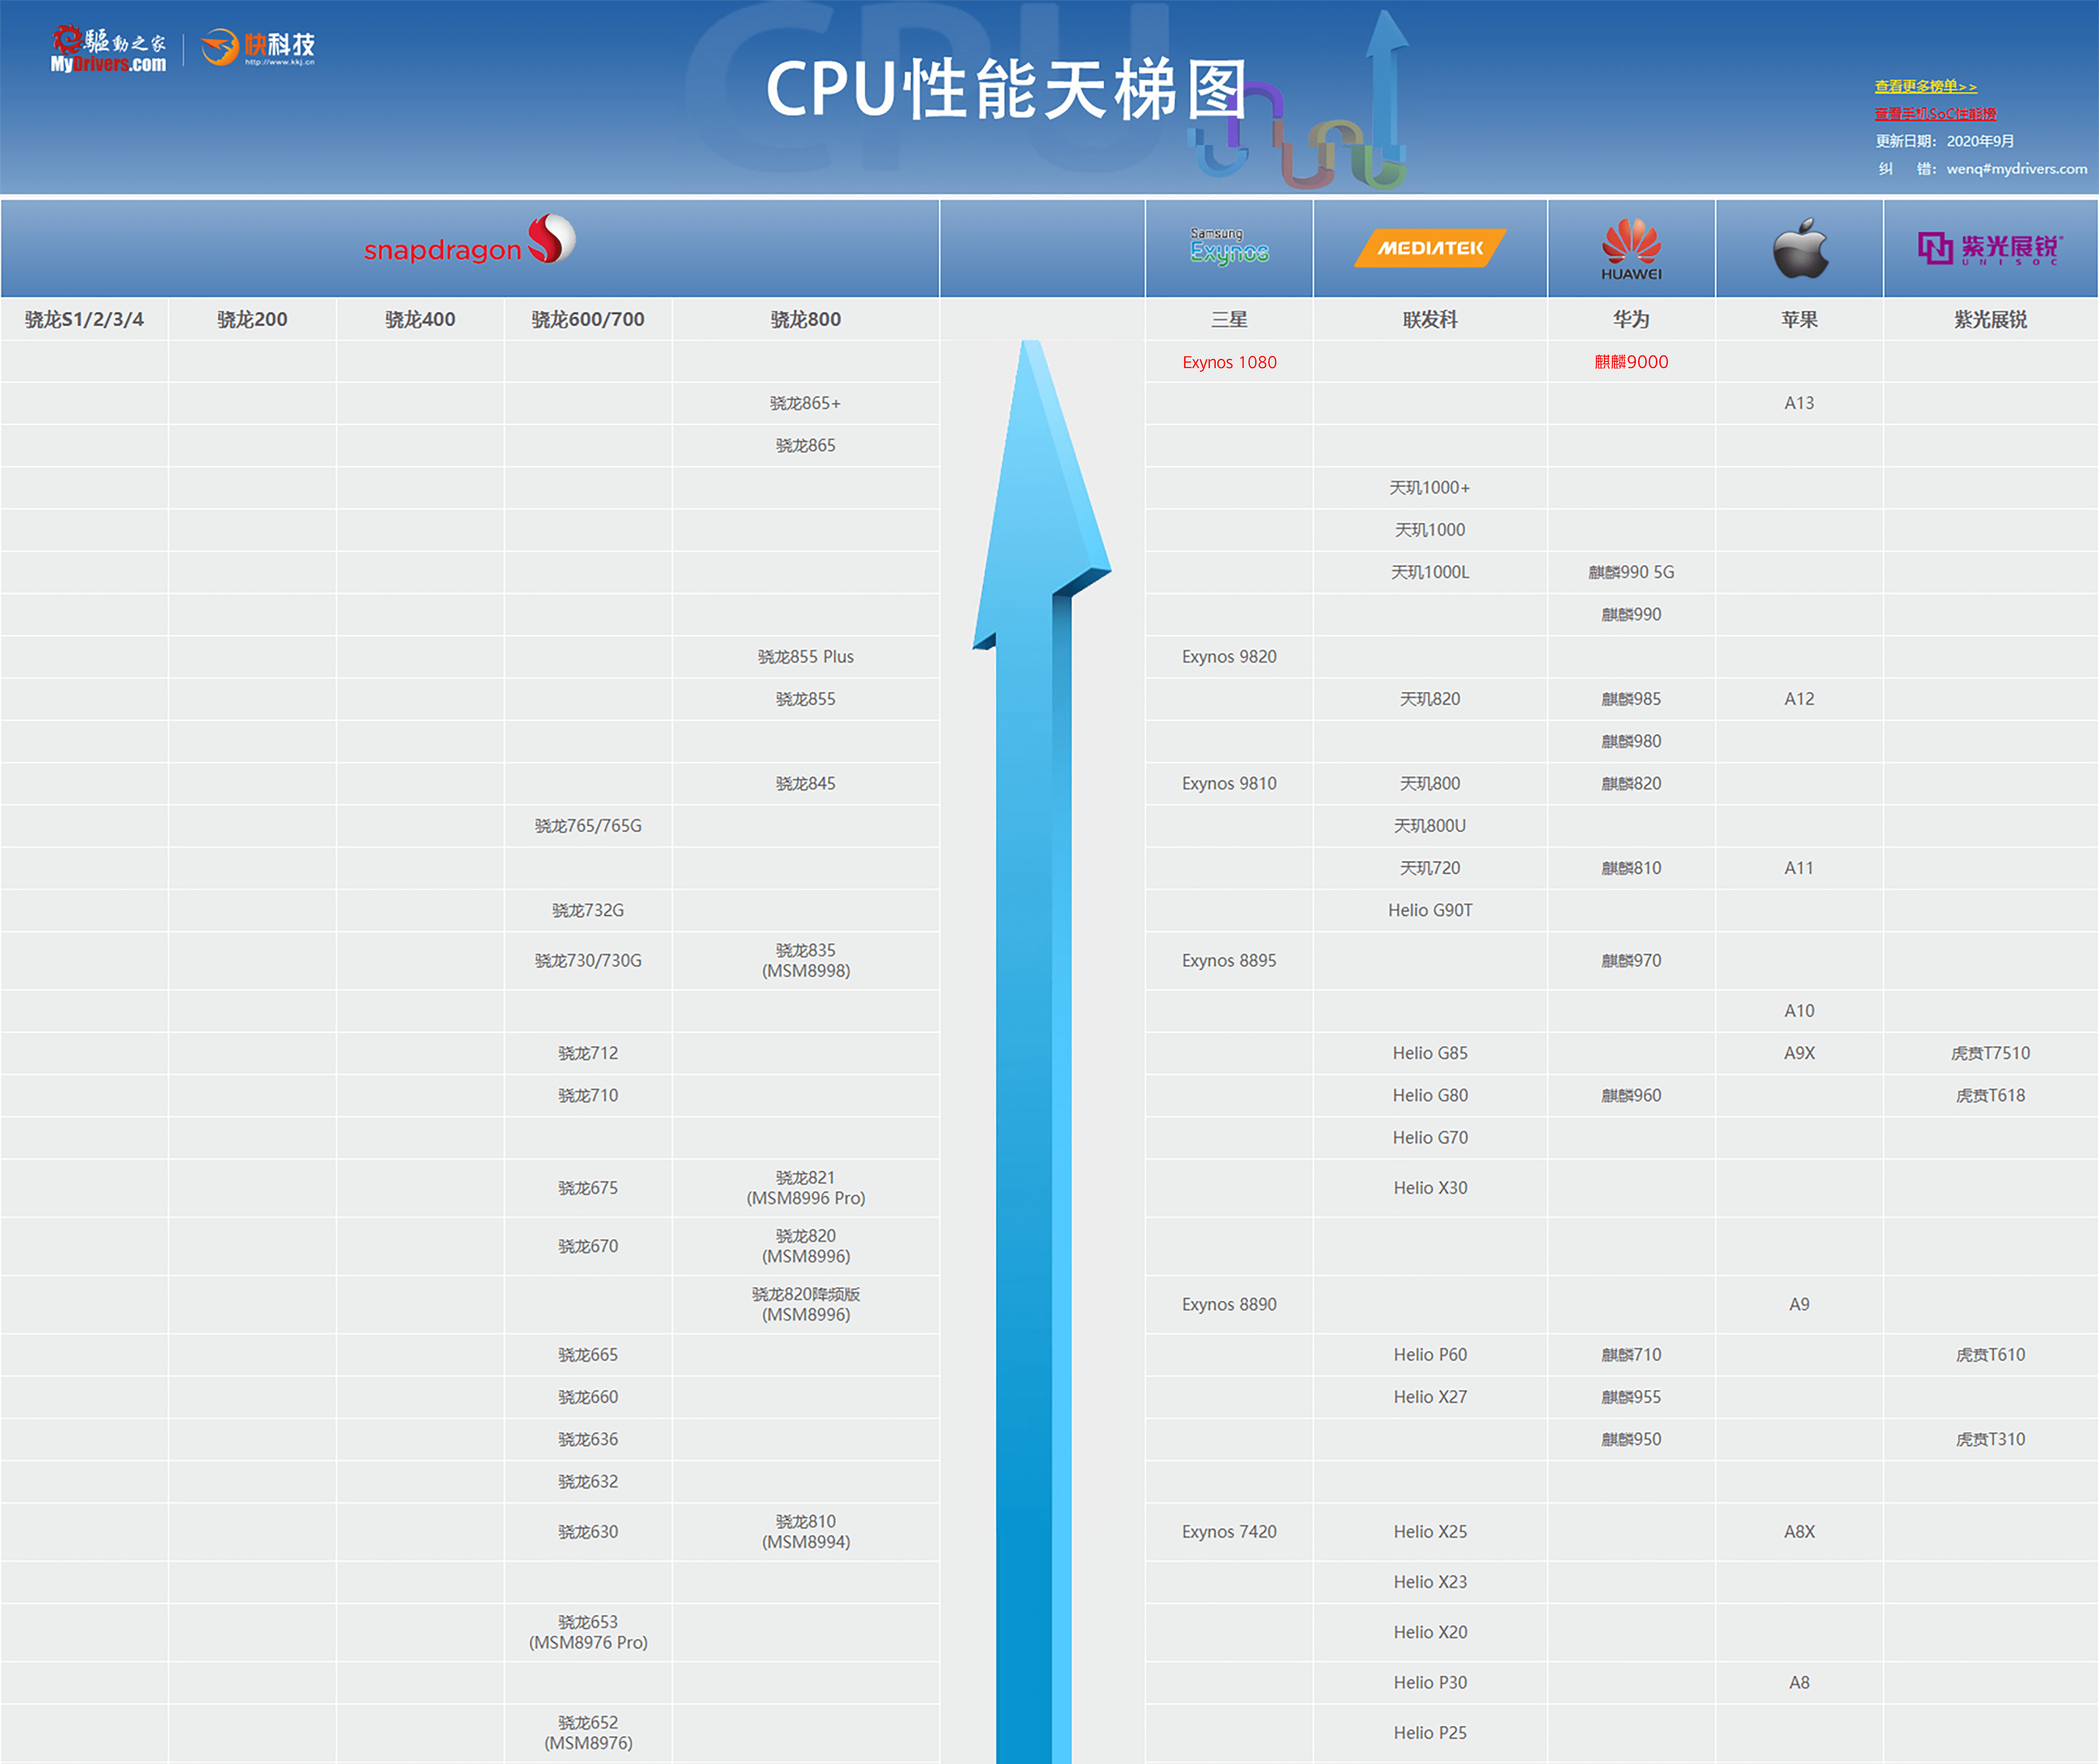Click the 骁龙845 cell
2099x1764 pixels.
point(806,784)
